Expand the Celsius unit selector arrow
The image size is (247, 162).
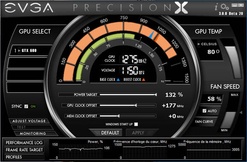199,44
